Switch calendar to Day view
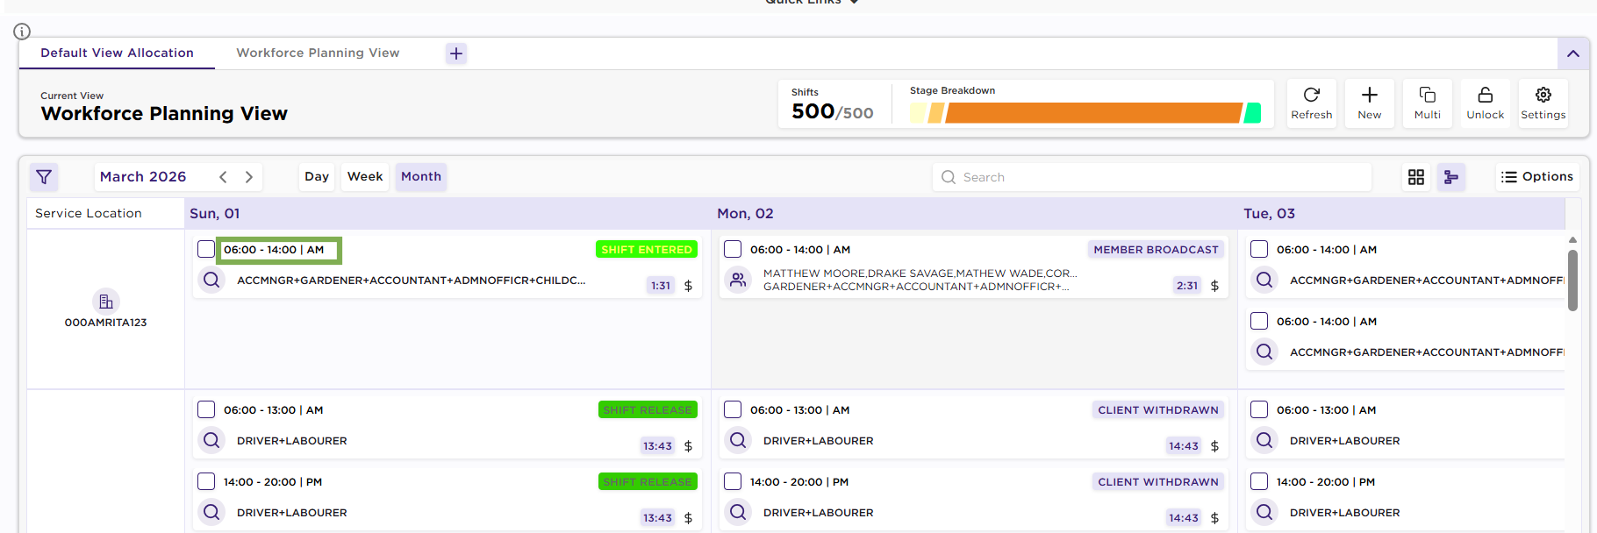Image resolution: width=1597 pixels, height=533 pixels. coord(317,177)
